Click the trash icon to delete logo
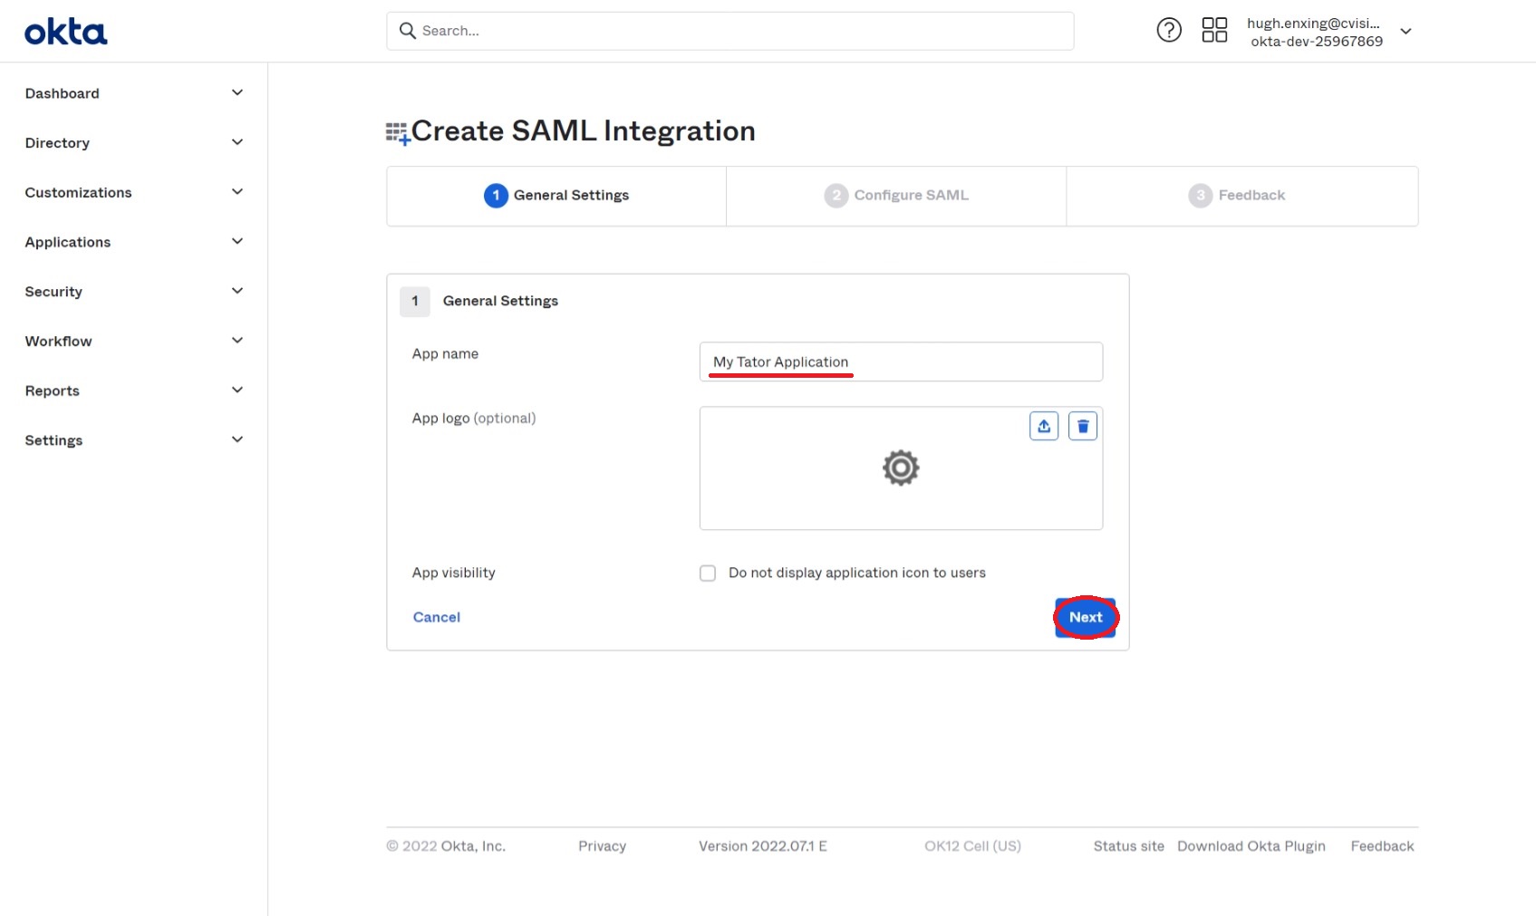The width and height of the screenshot is (1536, 916). coord(1083,426)
